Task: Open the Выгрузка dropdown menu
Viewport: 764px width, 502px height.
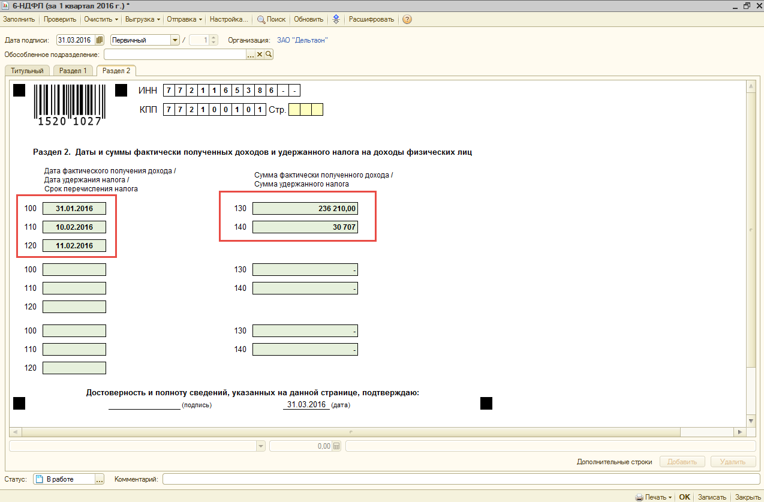Action: (143, 19)
